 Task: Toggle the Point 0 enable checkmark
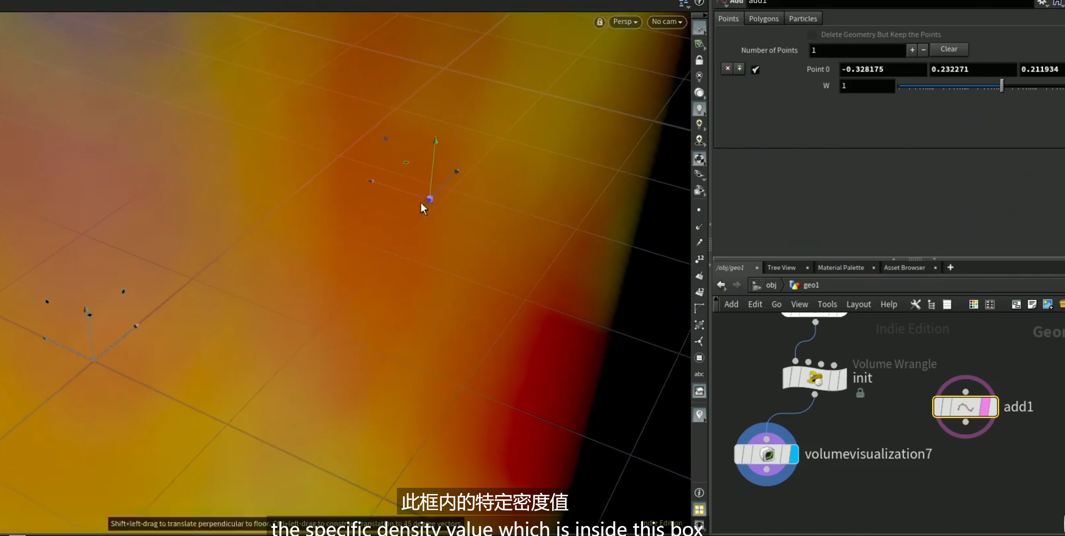point(755,69)
